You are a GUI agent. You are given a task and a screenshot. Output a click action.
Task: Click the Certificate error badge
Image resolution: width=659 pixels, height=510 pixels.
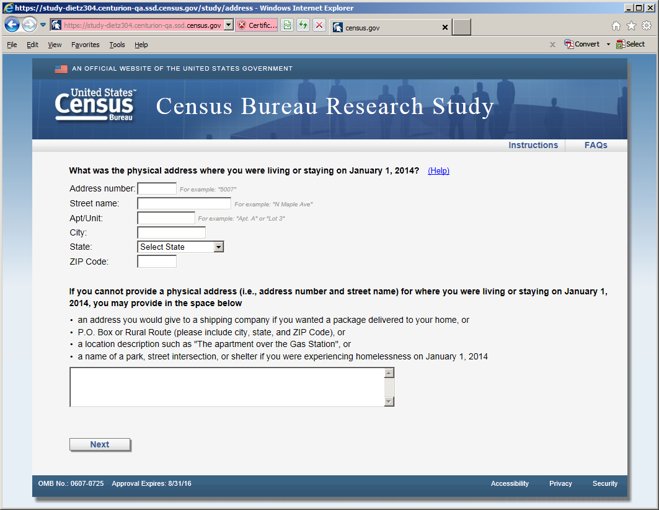tap(257, 25)
